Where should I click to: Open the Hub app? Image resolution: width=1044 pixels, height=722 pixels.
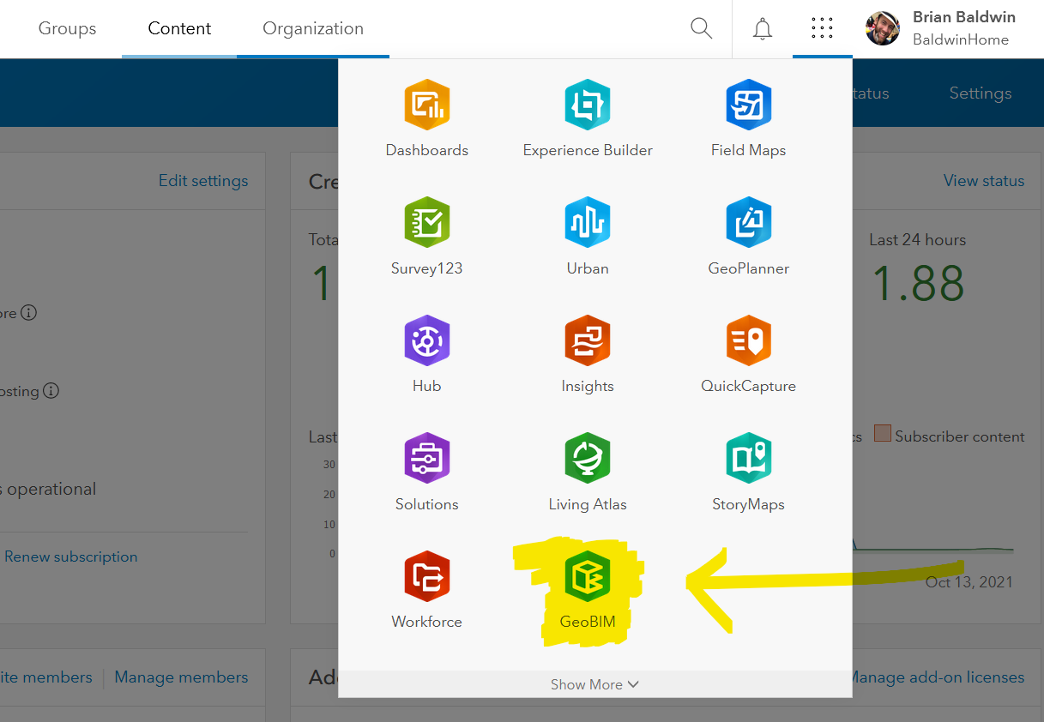point(426,354)
